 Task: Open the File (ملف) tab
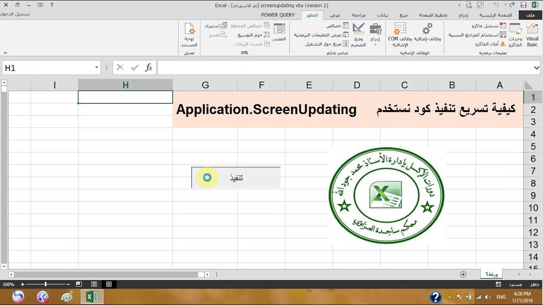530,15
